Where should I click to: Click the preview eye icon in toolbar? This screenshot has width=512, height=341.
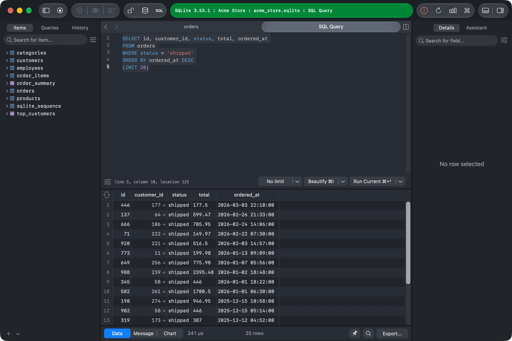[95, 11]
